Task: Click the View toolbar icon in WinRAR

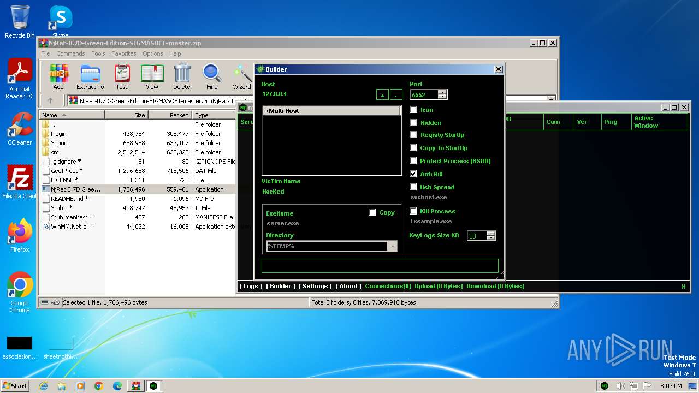Action: 152,77
